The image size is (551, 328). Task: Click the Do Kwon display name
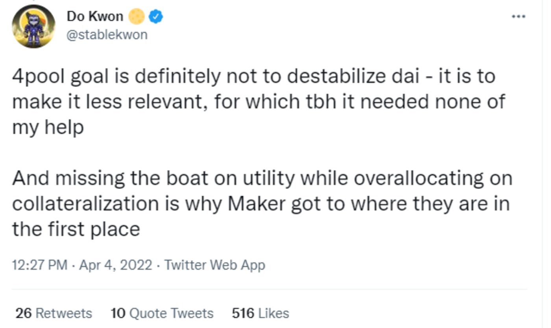click(95, 17)
